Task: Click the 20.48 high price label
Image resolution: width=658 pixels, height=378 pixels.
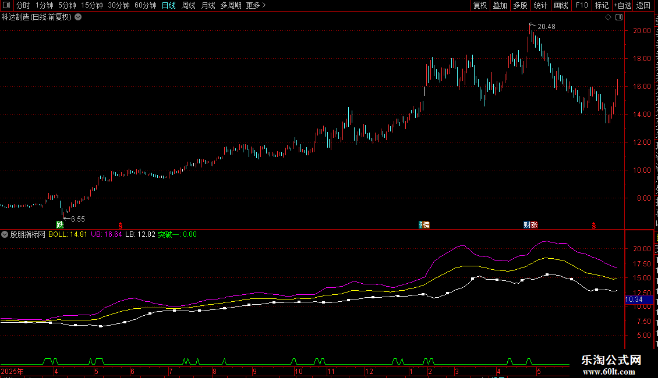Action: (x=546, y=26)
